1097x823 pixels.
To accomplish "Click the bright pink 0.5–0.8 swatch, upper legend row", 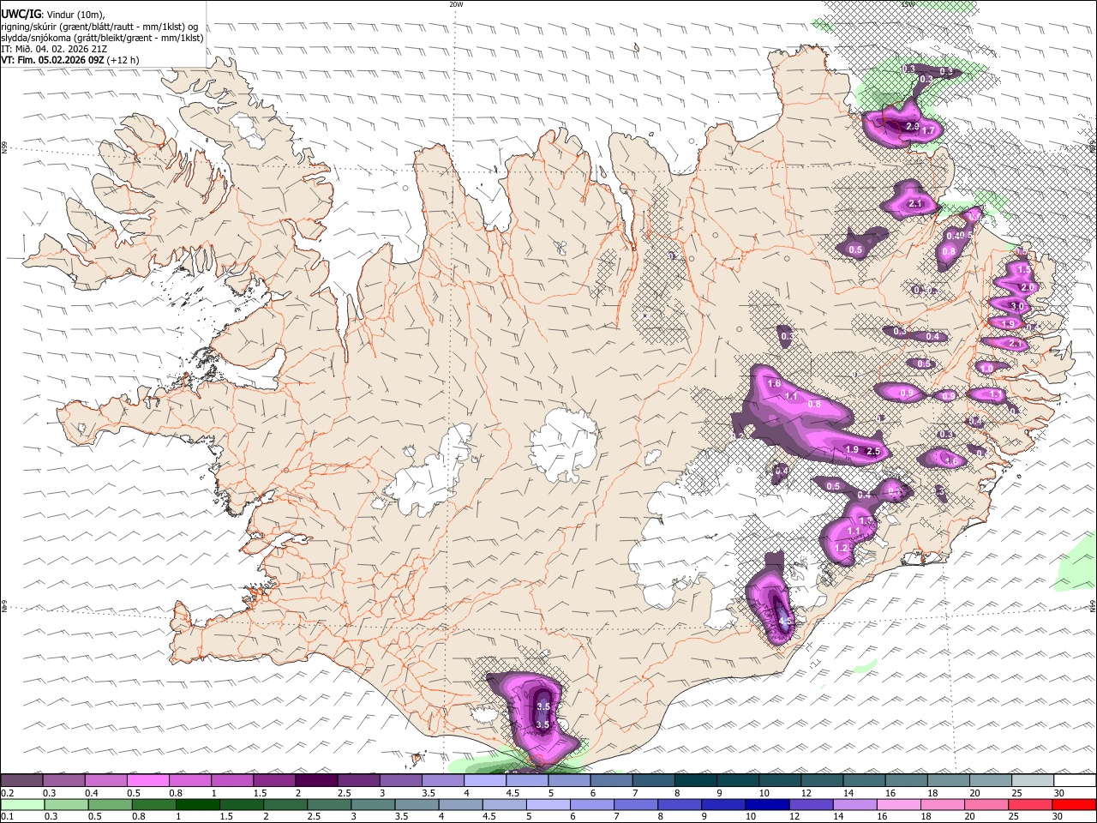I will [x=147, y=781].
